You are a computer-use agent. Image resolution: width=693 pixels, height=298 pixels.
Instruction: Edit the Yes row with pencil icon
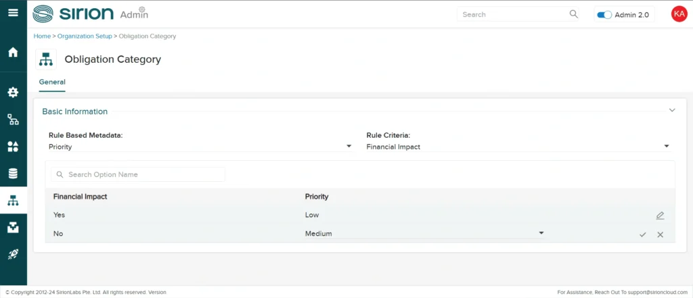(660, 216)
